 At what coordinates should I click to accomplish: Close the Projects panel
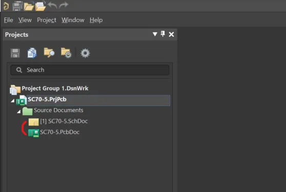point(171,34)
